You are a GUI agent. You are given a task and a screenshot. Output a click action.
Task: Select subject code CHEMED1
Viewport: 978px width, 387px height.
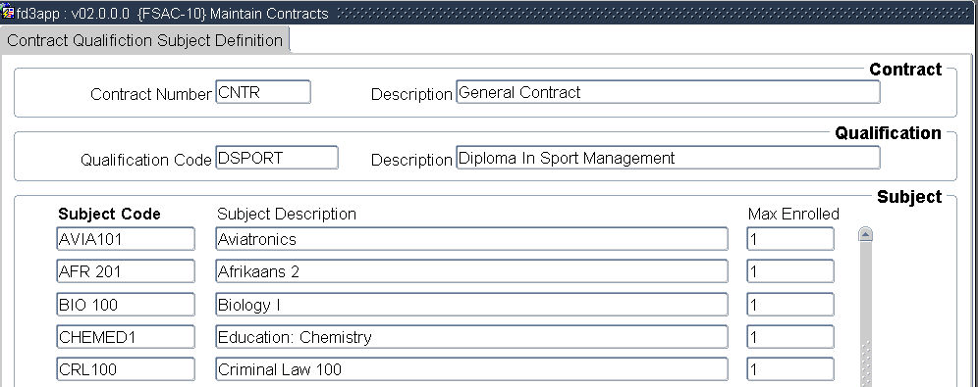pos(126,337)
